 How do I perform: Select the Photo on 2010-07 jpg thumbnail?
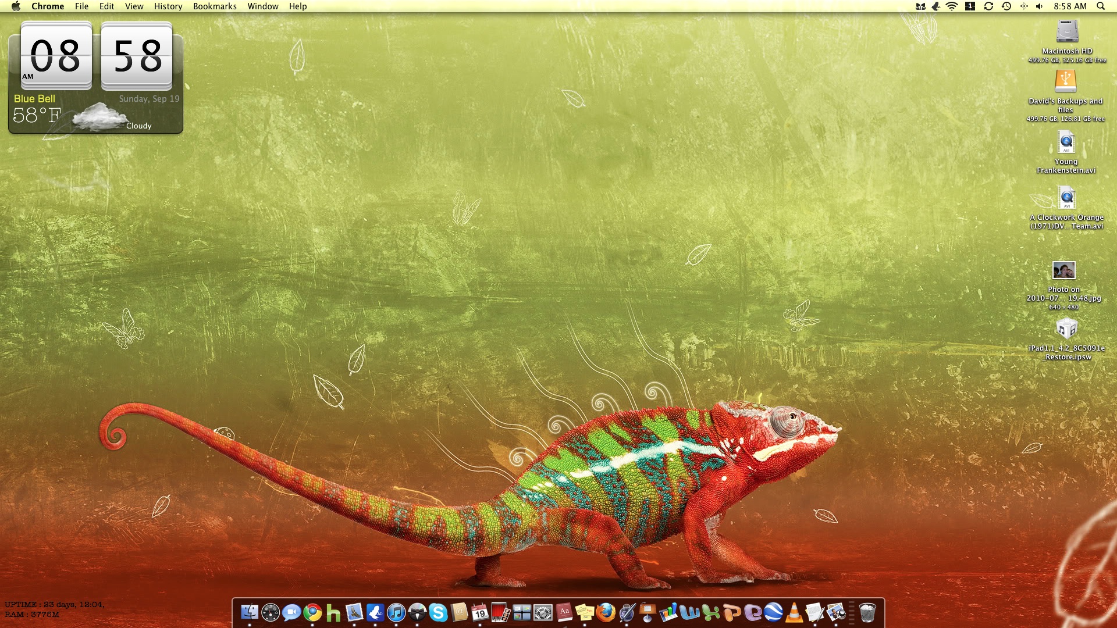1063,270
